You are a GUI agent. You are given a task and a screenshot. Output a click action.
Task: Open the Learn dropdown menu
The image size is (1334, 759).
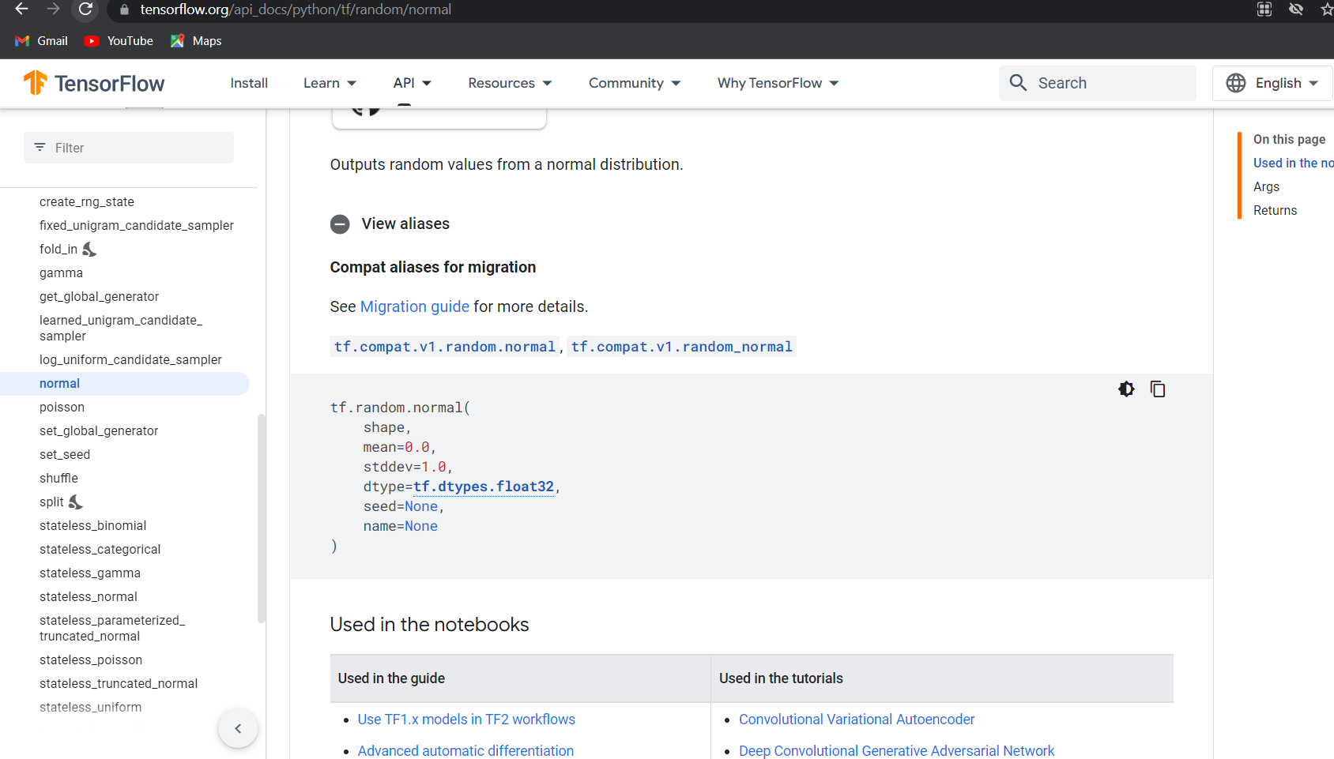330,83
